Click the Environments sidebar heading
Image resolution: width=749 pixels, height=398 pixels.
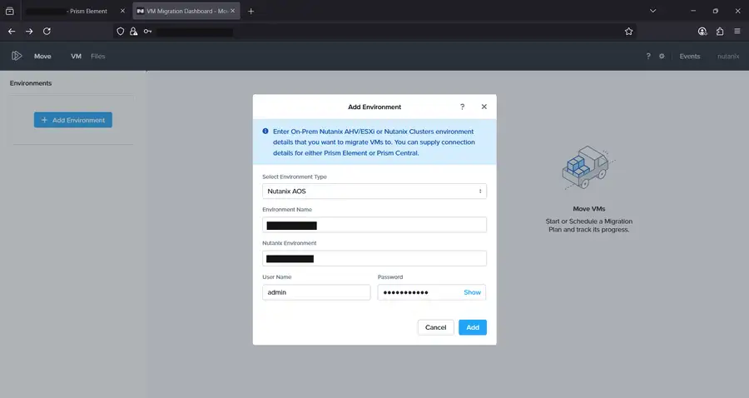[31, 83]
